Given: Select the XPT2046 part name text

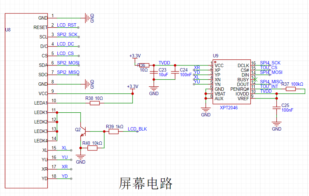Looking at the screenshot, I should (x=229, y=108).
